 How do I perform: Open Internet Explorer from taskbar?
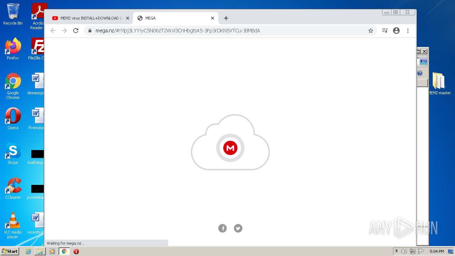click(28, 251)
